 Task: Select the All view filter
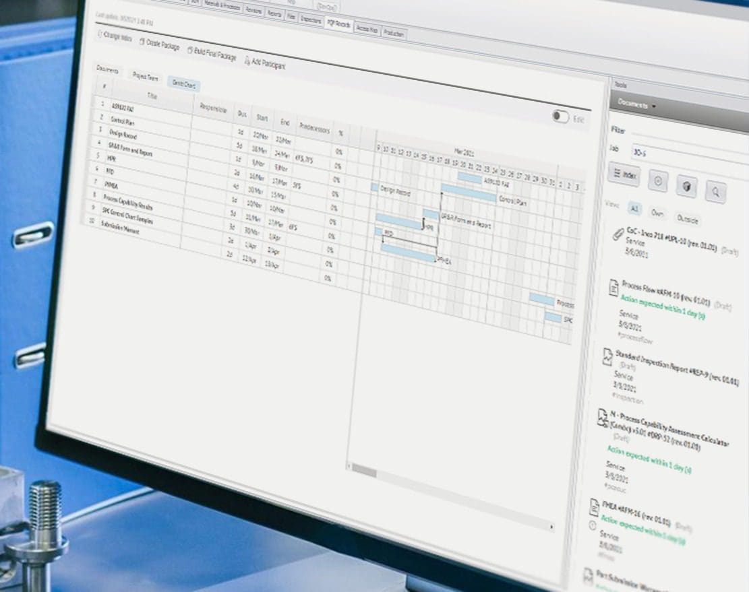click(x=634, y=209)
